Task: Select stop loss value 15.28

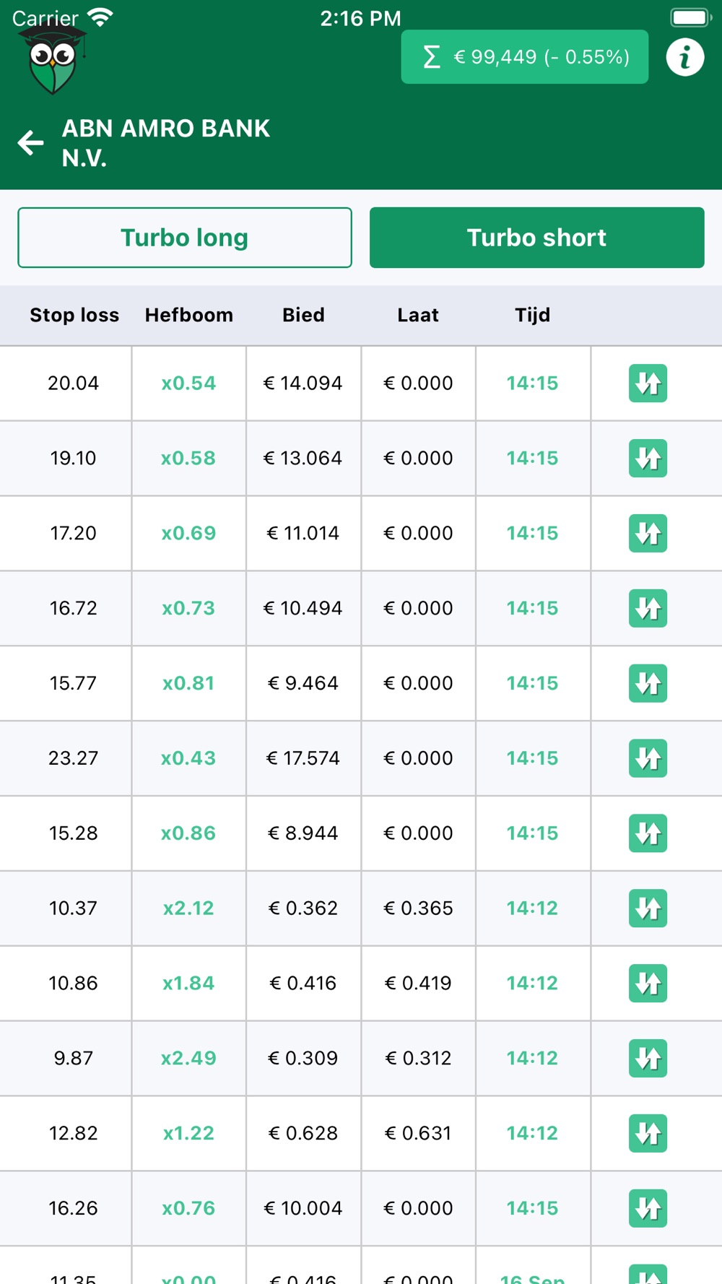Action: click(73, 834)
